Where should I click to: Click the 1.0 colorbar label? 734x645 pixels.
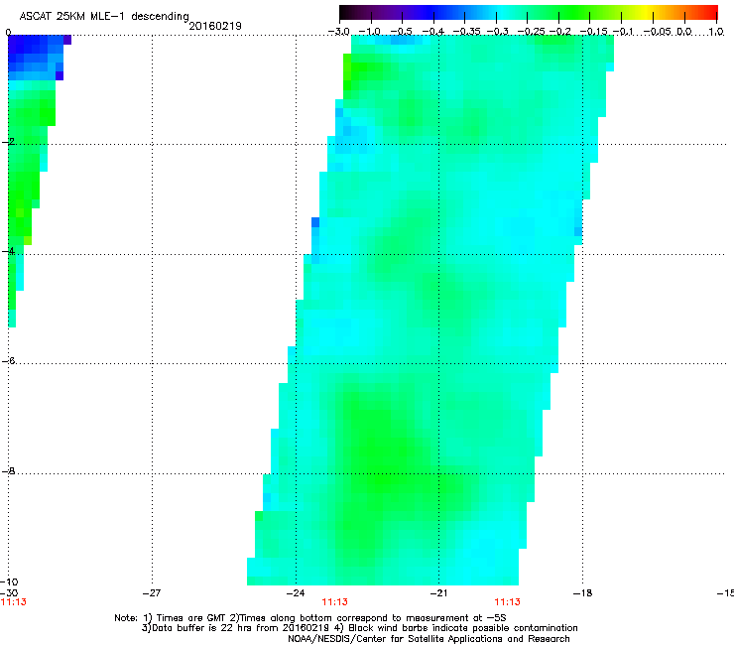(716, 32)
